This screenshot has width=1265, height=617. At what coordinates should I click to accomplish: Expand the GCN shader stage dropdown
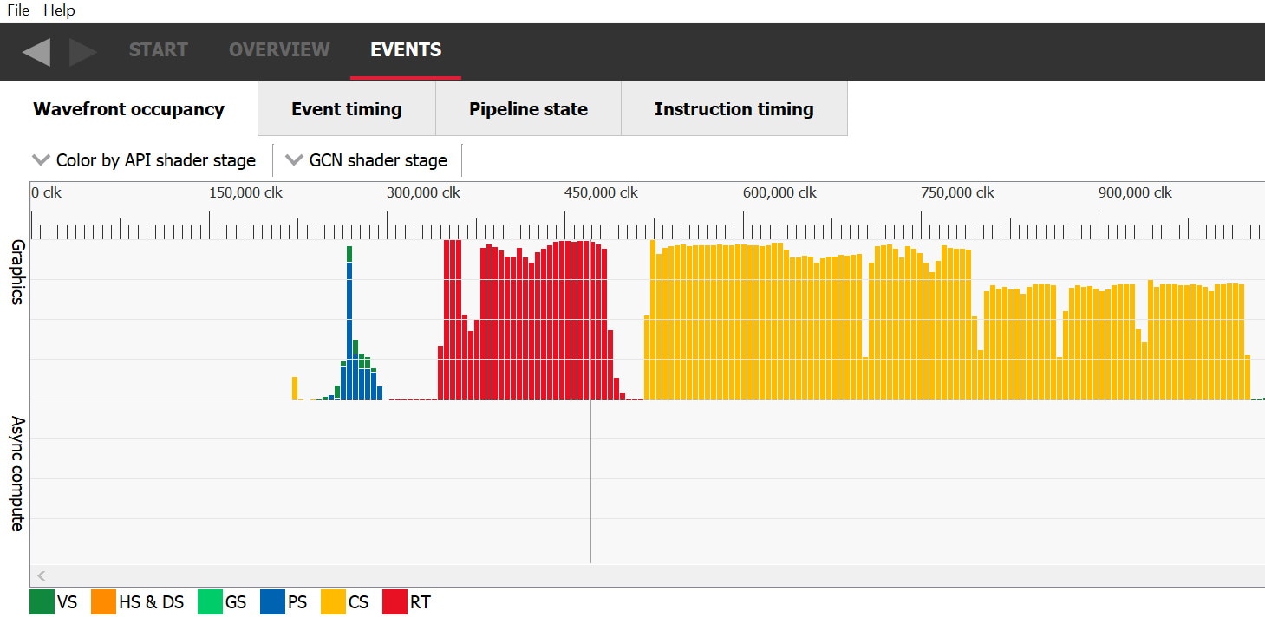(x=367, y=160)
